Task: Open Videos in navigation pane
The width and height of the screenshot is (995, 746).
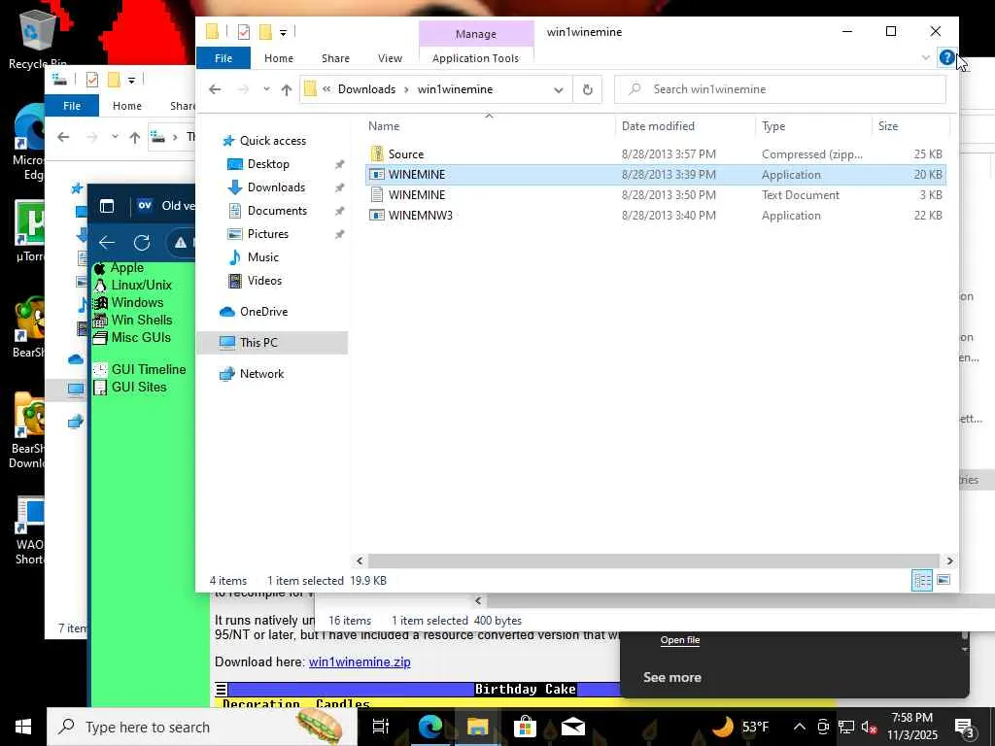Action: 264,281
